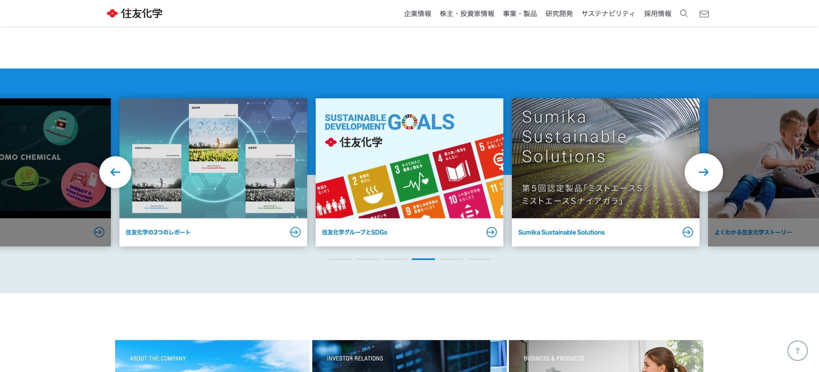
Task: Open BUSINESS & PRODUCTS banner
Action: [606, 356]
